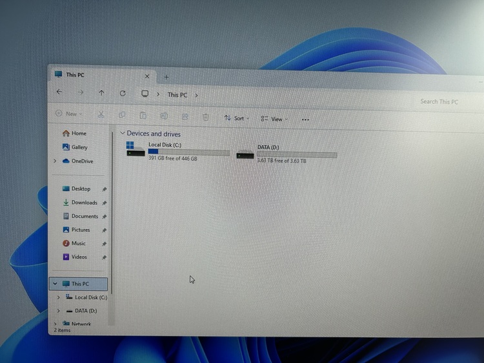Expand OneDrive in the navigation pane
The image size is (484, 363).
click(x=55, y=161)
